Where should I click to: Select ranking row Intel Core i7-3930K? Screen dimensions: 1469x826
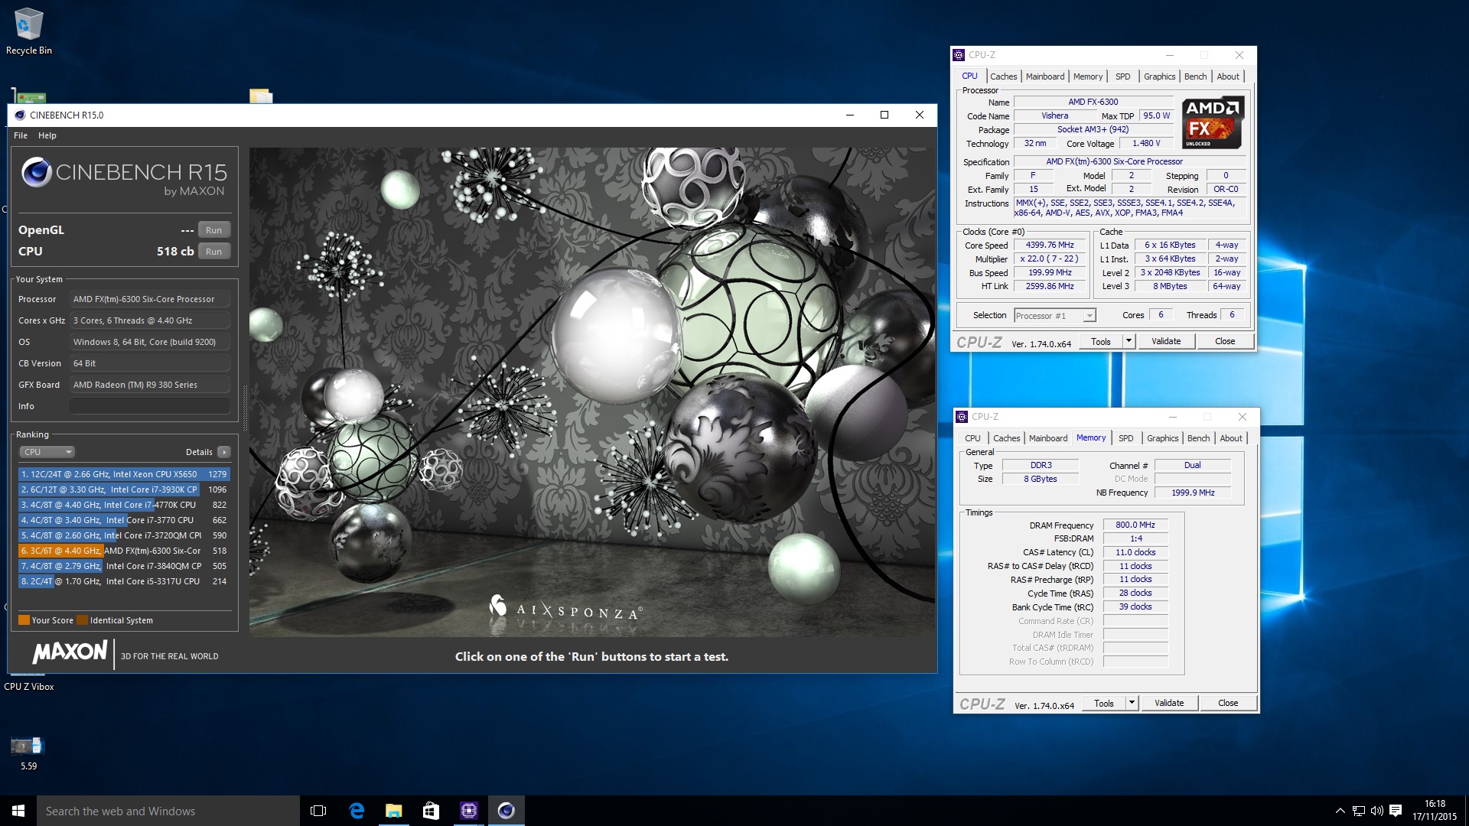pyautogui.click(x=124, y=489)
